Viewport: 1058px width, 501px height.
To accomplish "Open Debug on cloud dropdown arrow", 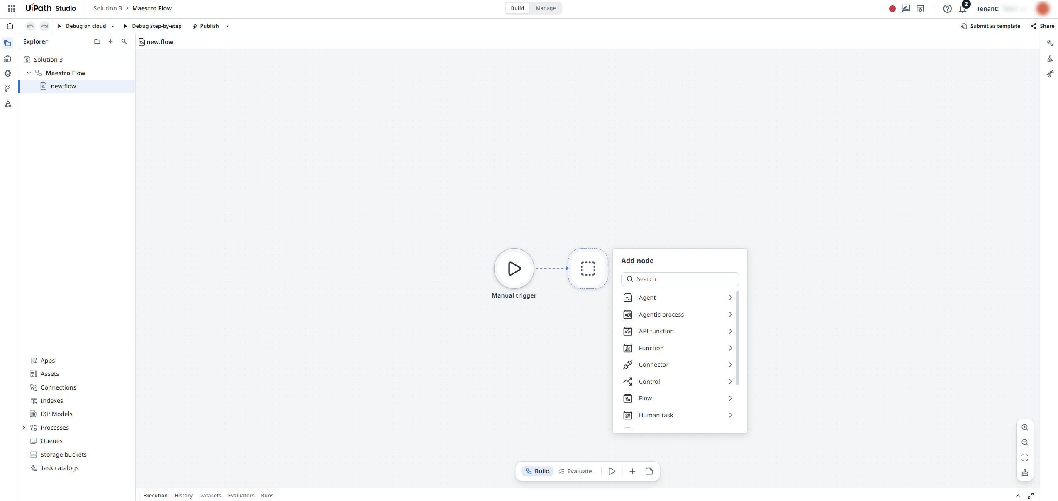I will 113,26.
